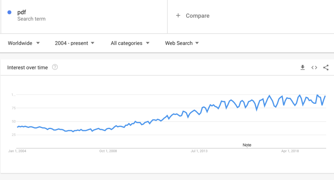Click the blue dot next to pdf

[x=9, y=12]
